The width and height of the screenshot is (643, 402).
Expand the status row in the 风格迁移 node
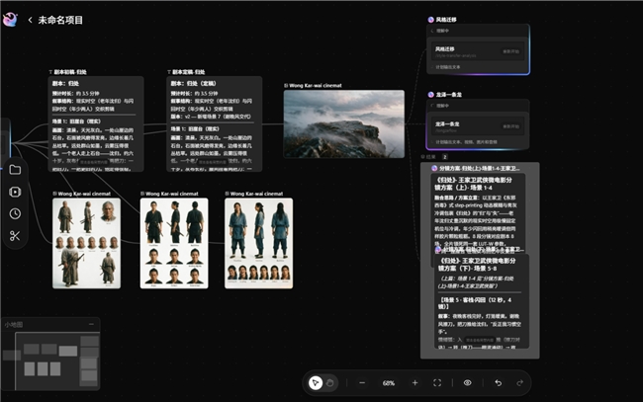[478, 31]
